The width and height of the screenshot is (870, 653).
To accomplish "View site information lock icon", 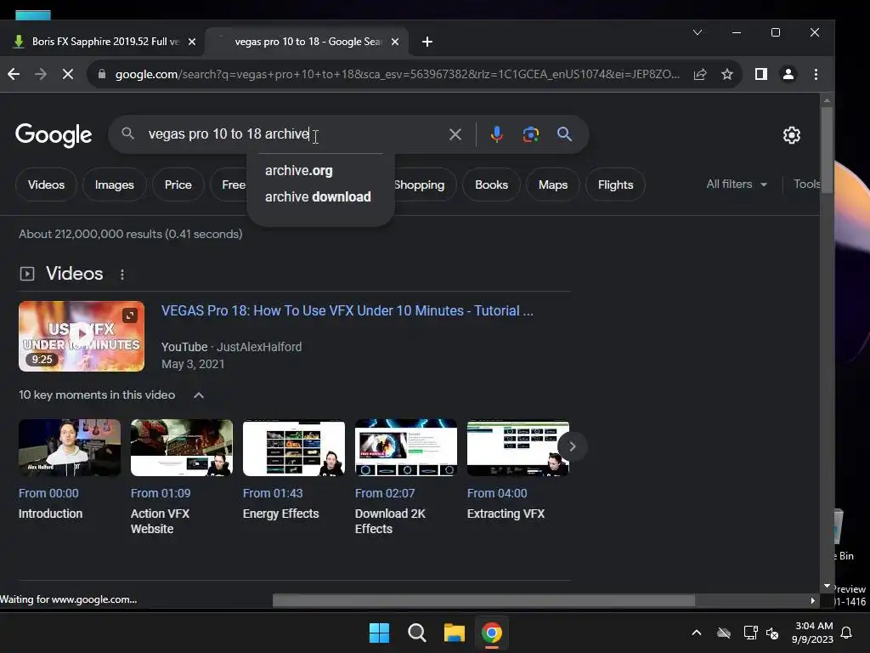I will 102,74.
